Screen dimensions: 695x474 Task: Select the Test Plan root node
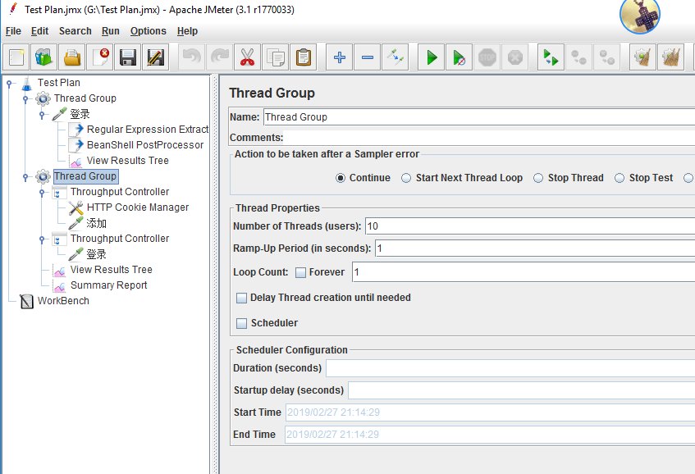tap(59, 83)
